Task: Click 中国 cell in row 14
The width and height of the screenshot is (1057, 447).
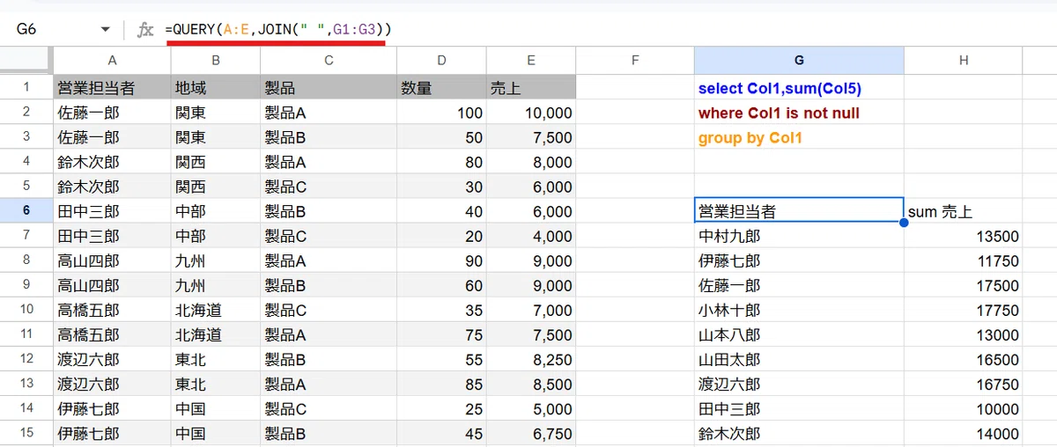Action: 216,408
